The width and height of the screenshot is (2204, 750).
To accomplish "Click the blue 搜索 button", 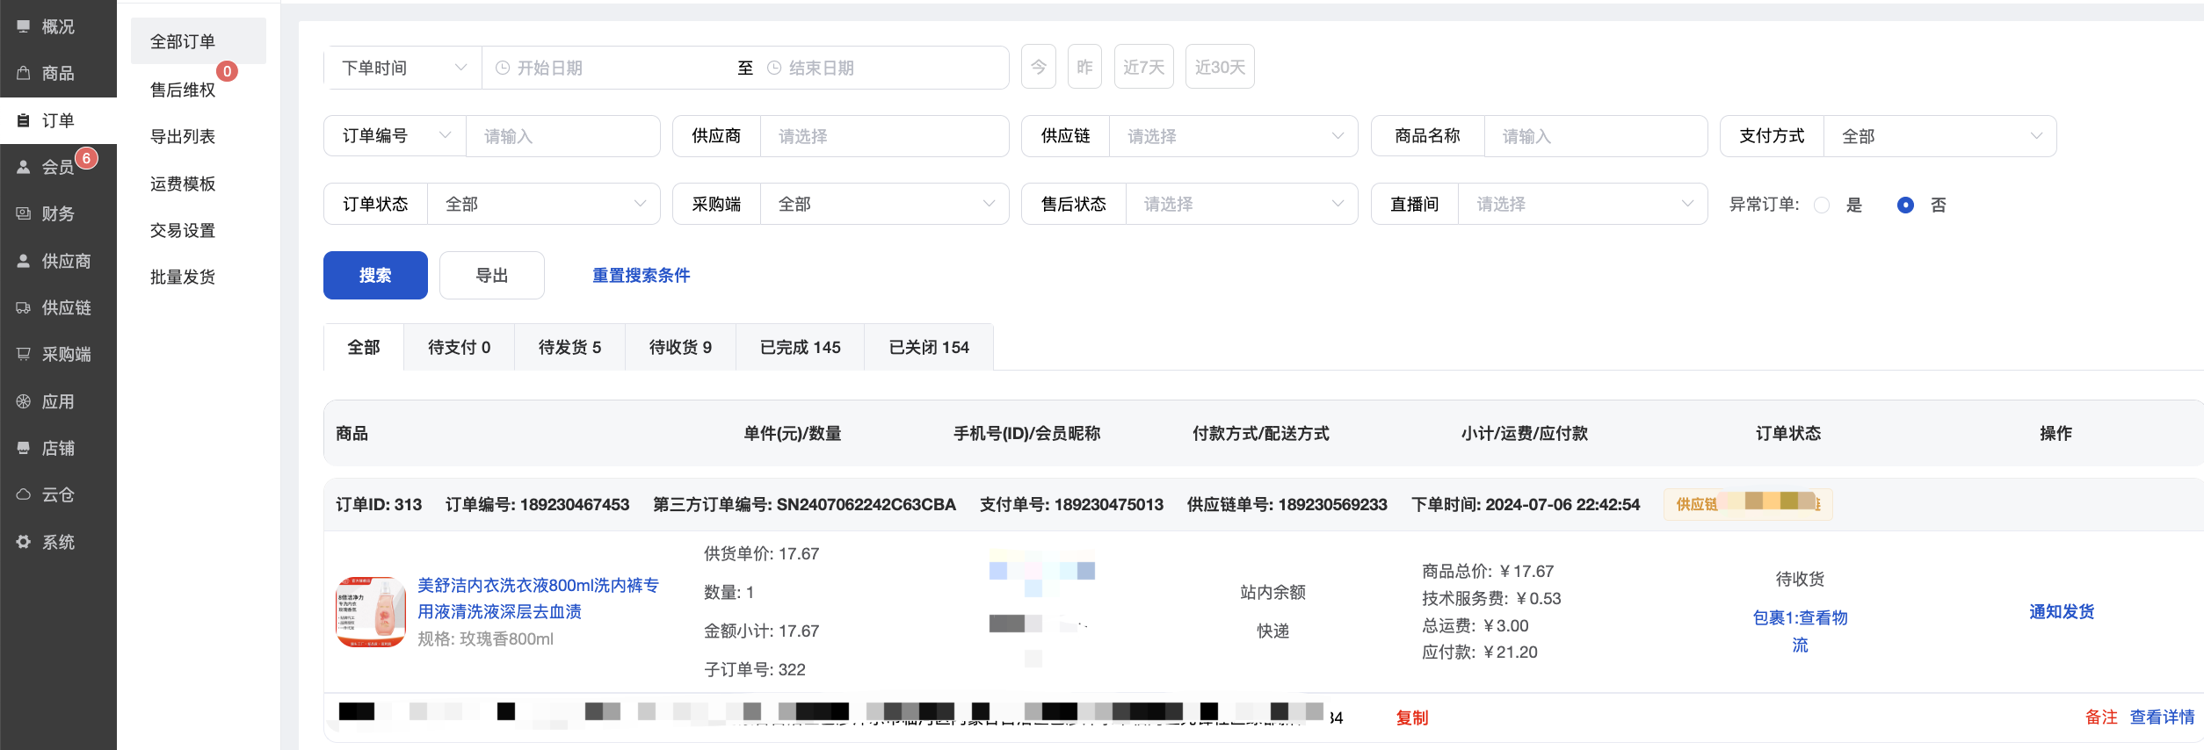I will coord(375,275).
